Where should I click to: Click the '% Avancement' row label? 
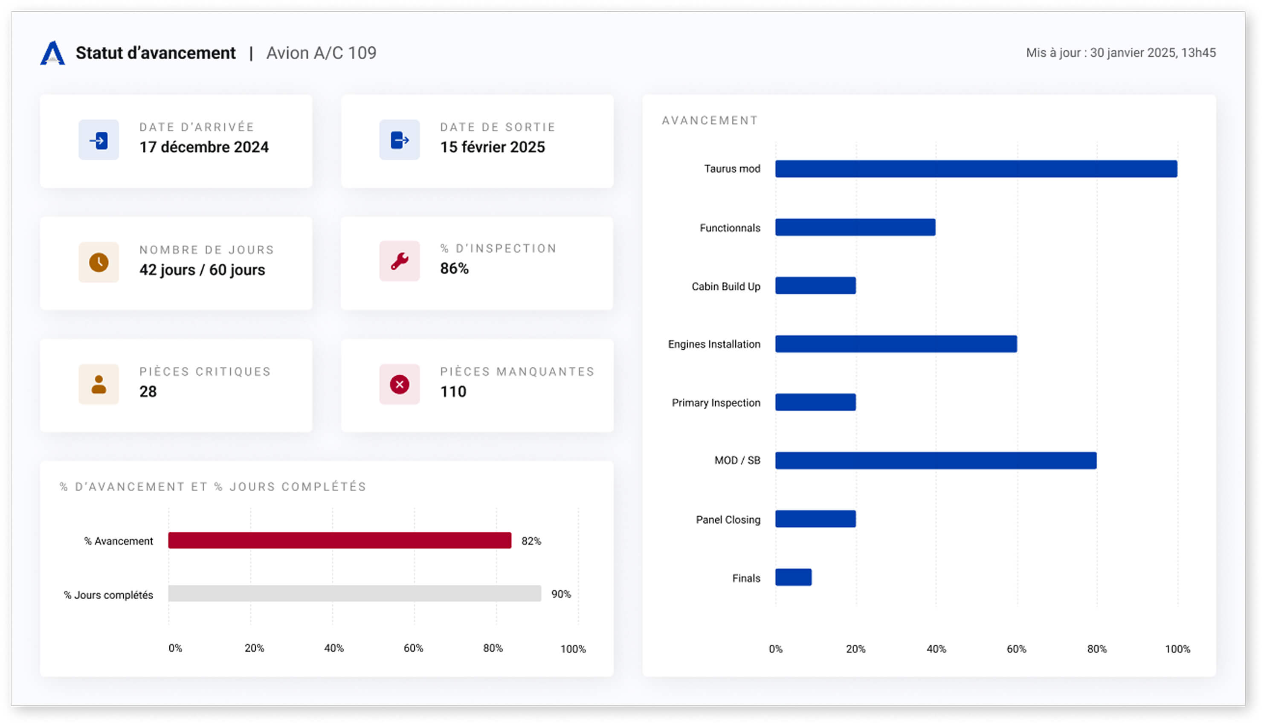point(119,541)
